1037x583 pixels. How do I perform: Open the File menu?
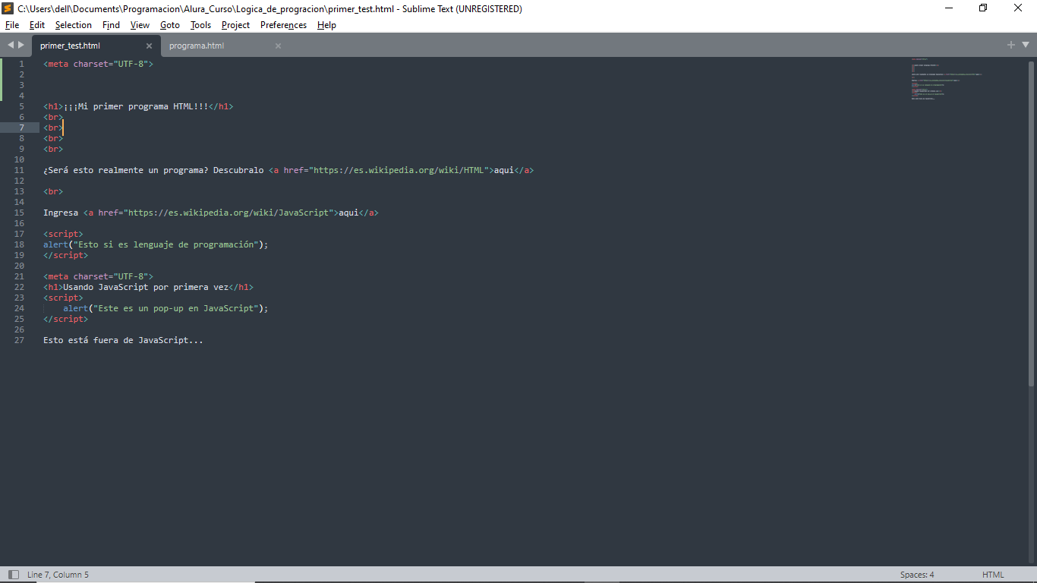(x=12, y=25)
